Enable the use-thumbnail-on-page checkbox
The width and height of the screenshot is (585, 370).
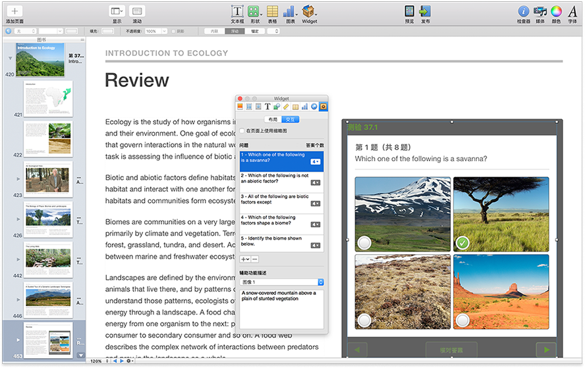(x=242, y=131)
